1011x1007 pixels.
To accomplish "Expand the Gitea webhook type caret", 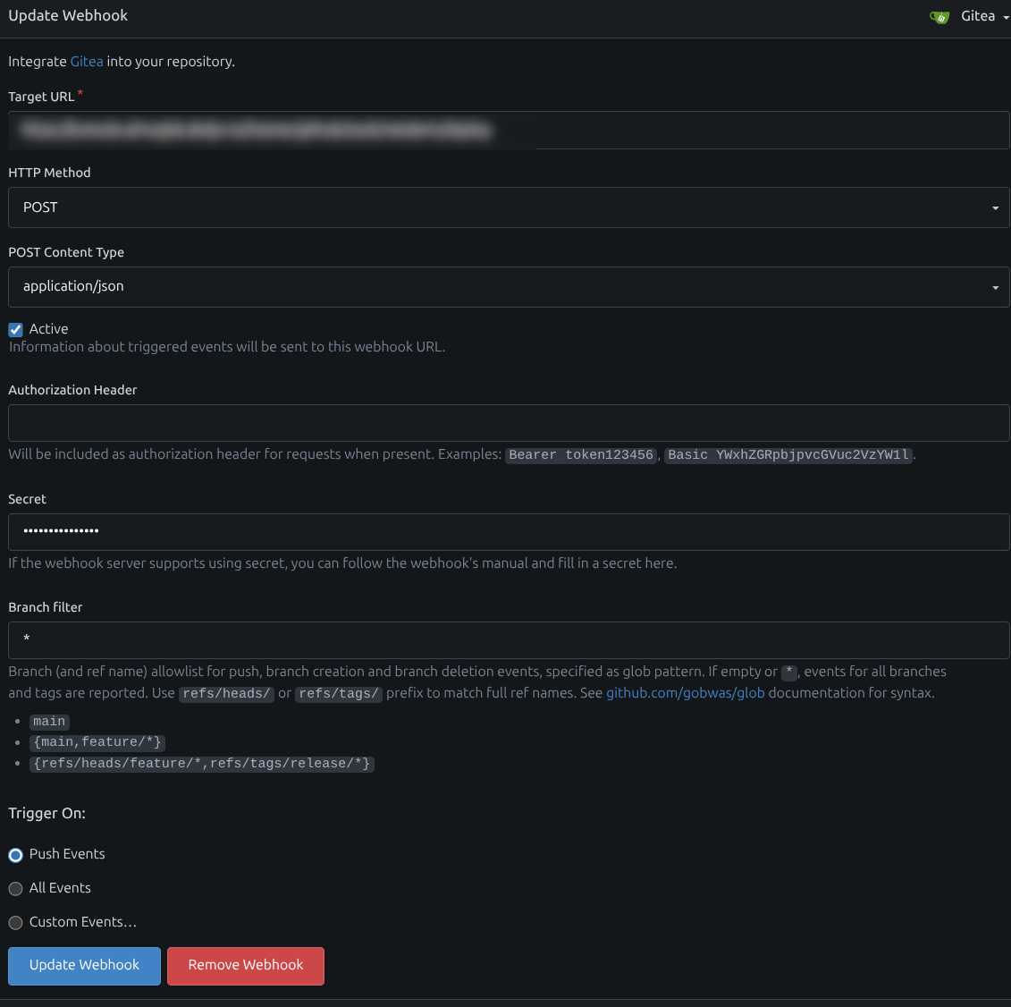I will click(x=1006, y=18).
